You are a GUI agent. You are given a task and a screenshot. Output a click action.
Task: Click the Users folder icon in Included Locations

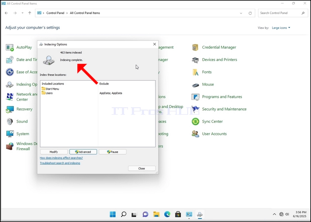pos(44,93)
